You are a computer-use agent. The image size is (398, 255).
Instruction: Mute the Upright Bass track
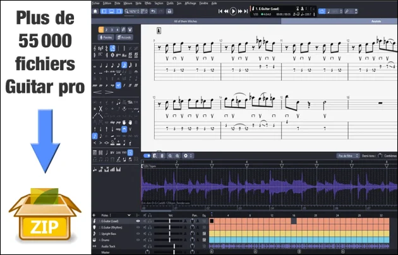[x=145, y=234]
